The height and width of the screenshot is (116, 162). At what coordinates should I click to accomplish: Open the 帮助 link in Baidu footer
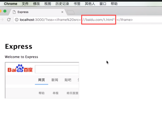(42, 93)
